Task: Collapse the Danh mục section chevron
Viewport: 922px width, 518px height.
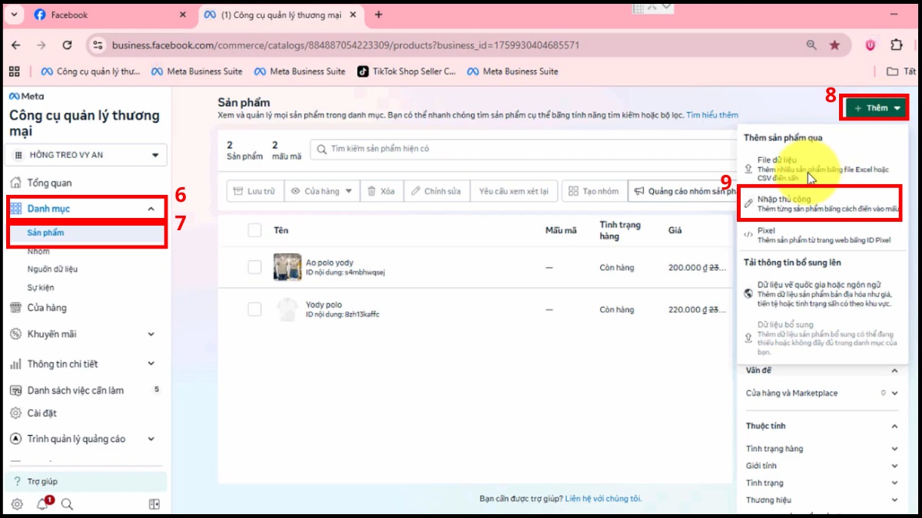Action: click(x=151, y=209)
